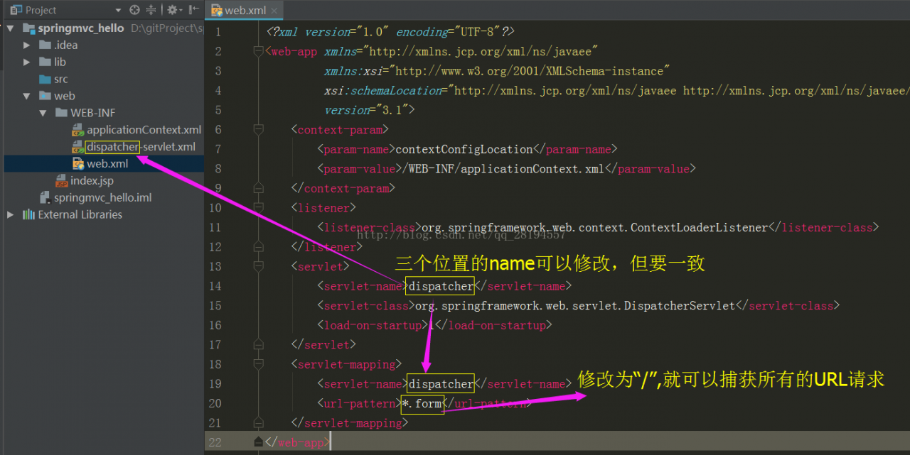Close the web.xml editor tab
The image size is (910, 455).
(x=274, y=11)
